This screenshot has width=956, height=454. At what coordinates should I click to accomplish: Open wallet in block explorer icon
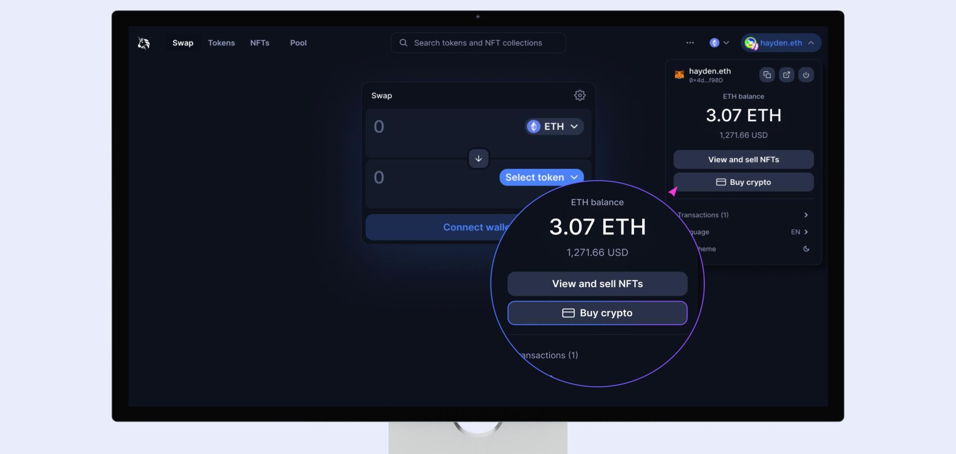[786, 75]
